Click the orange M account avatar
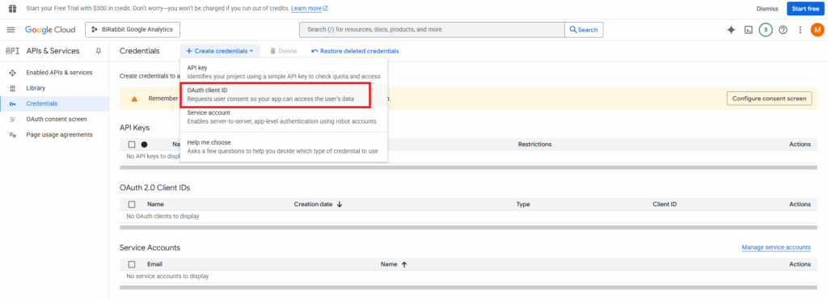 pos(817,30)
